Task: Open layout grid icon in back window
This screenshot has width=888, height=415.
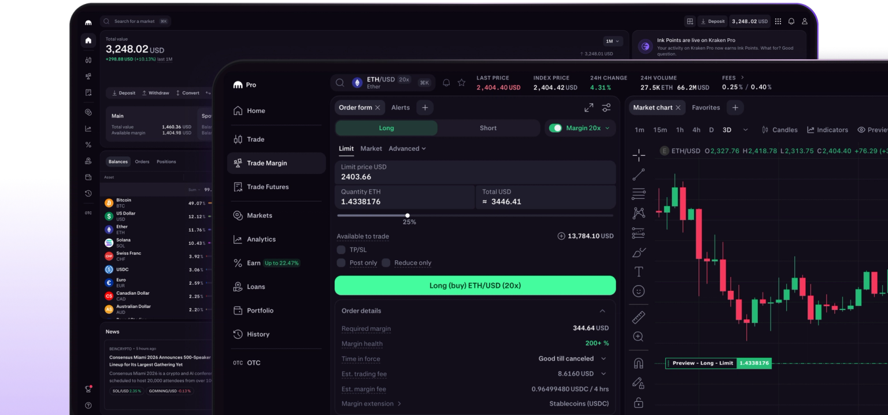Action: (690, 21)
